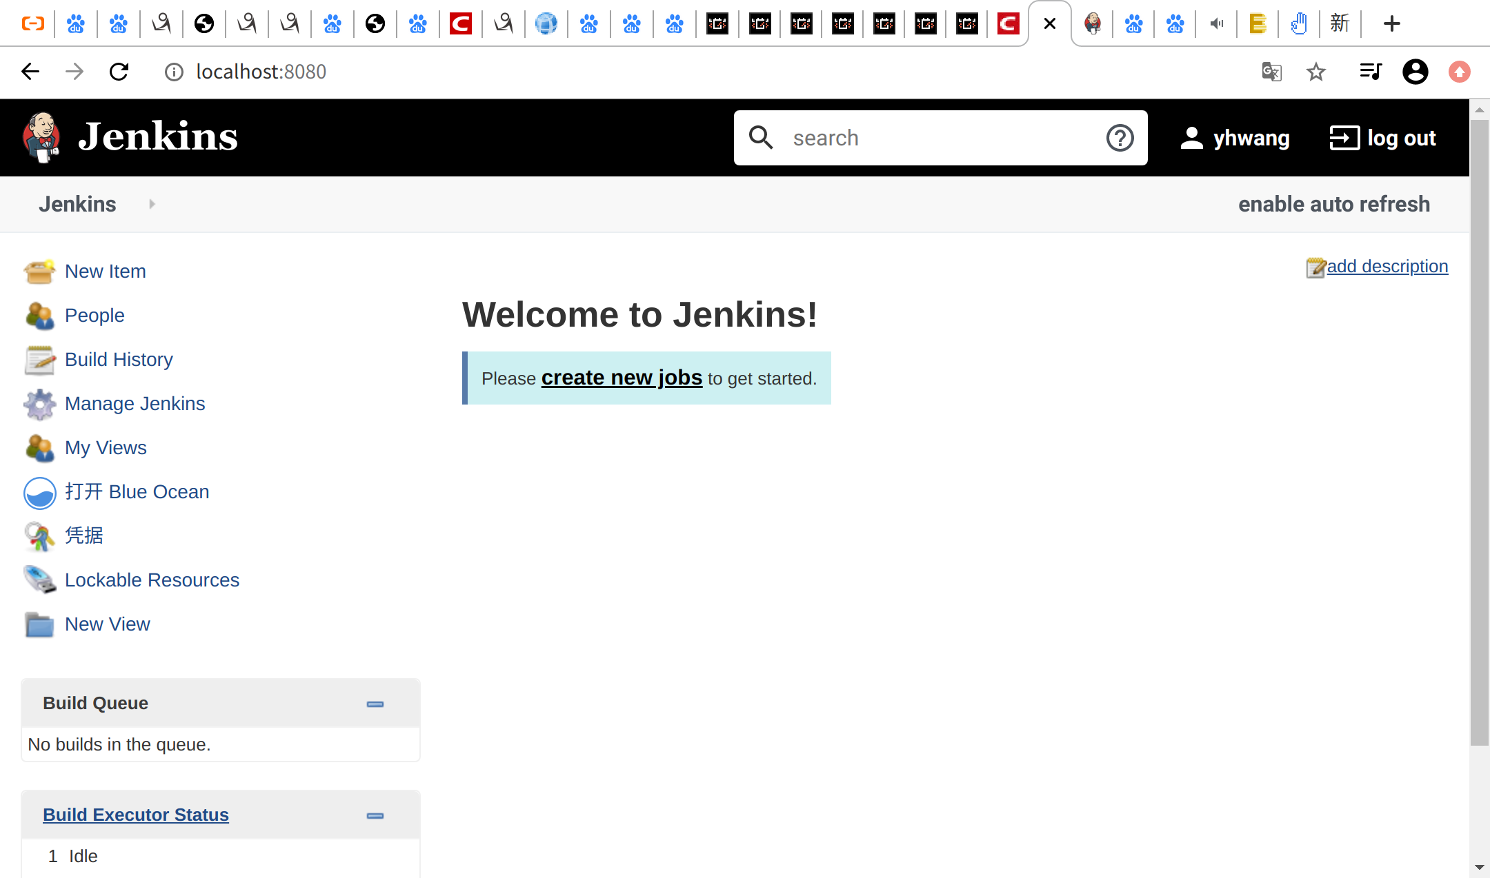1490x878 pixels.
Task: Click the log out button
Action: click(x=1382, y=138)
